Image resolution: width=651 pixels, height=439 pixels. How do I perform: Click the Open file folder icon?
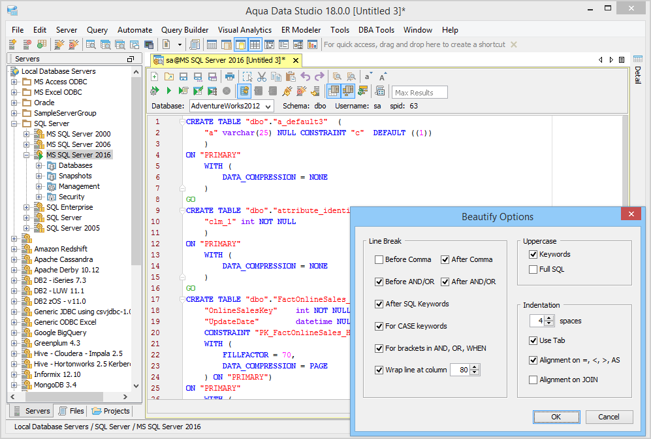click(169, 76)
